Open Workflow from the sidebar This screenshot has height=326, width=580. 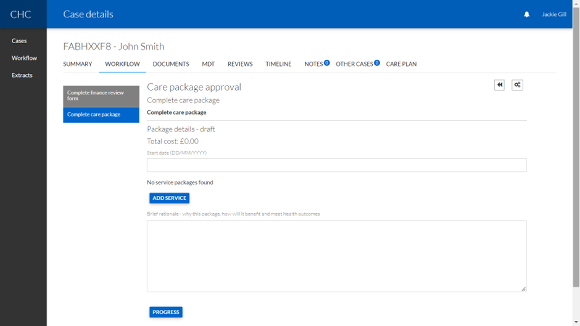(24, 58)
